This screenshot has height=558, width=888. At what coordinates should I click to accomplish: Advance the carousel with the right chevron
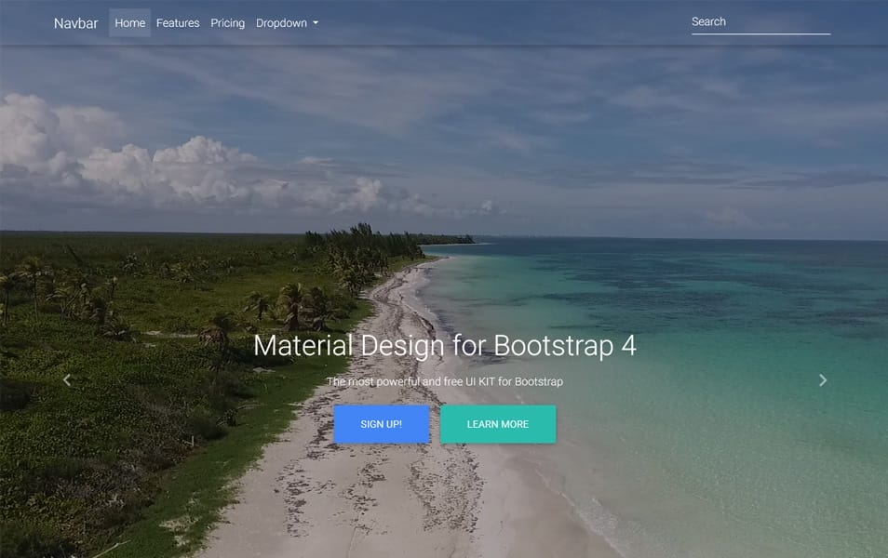coord(823,379)
